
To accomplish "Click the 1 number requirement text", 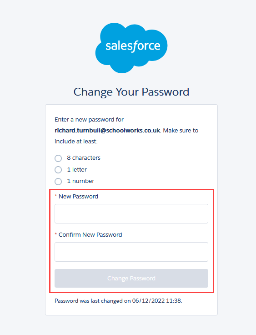I will [x=80, y=181].
